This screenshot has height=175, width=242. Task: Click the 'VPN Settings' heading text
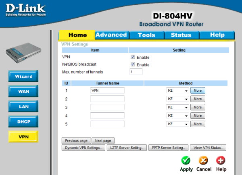coord(75,44)
